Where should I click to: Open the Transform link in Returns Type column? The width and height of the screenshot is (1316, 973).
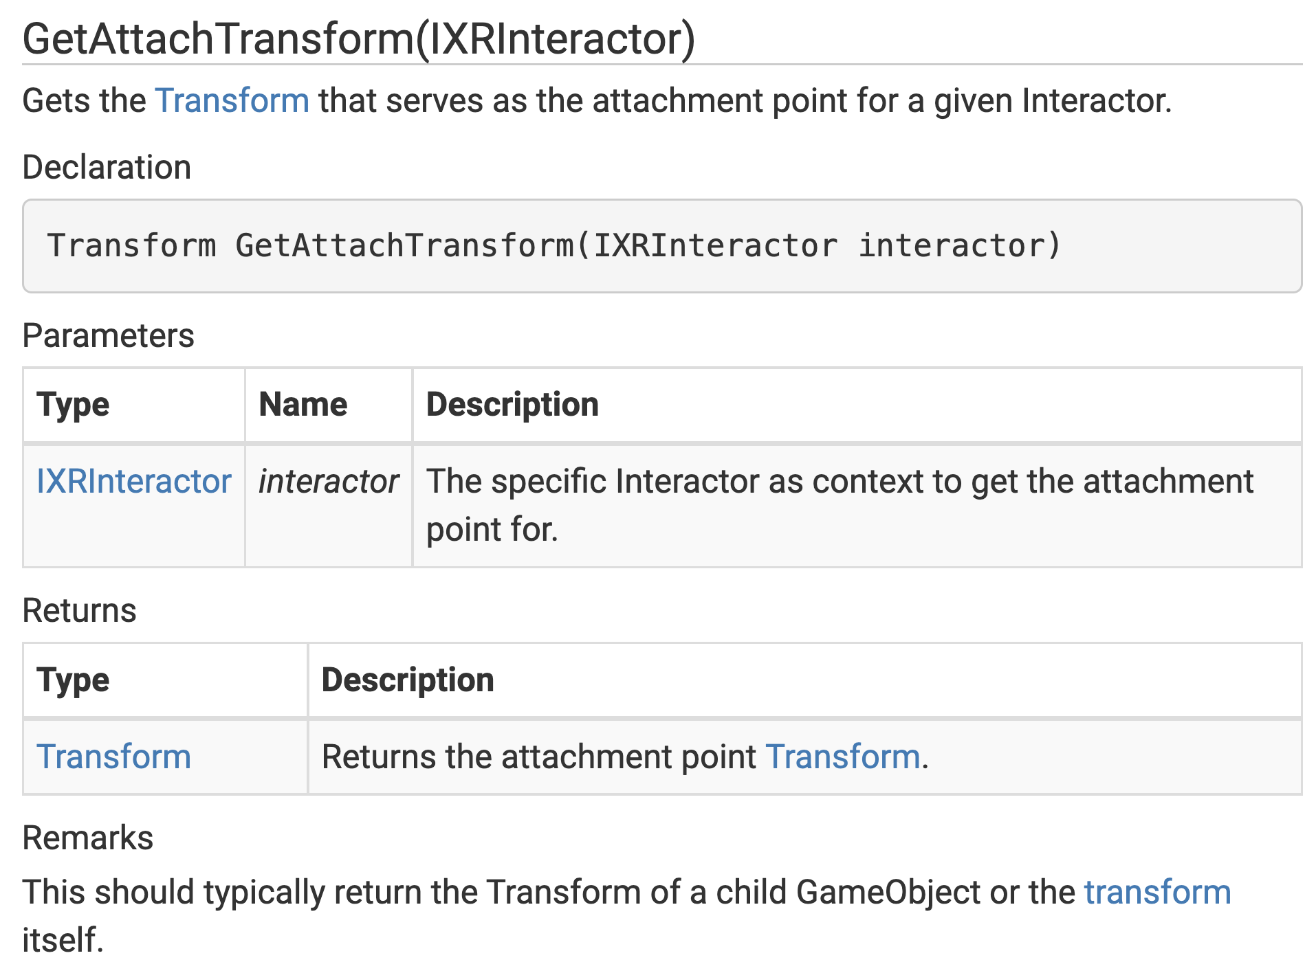pyautogui.click(x=113, y=757)
